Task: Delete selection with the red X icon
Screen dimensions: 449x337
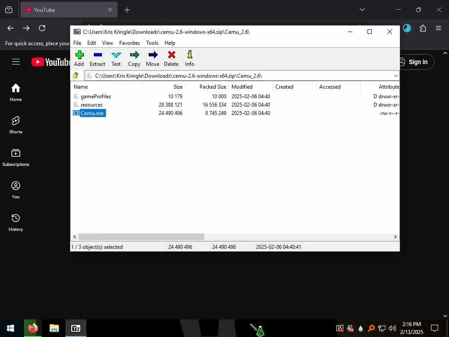Action: coord(171,58)
